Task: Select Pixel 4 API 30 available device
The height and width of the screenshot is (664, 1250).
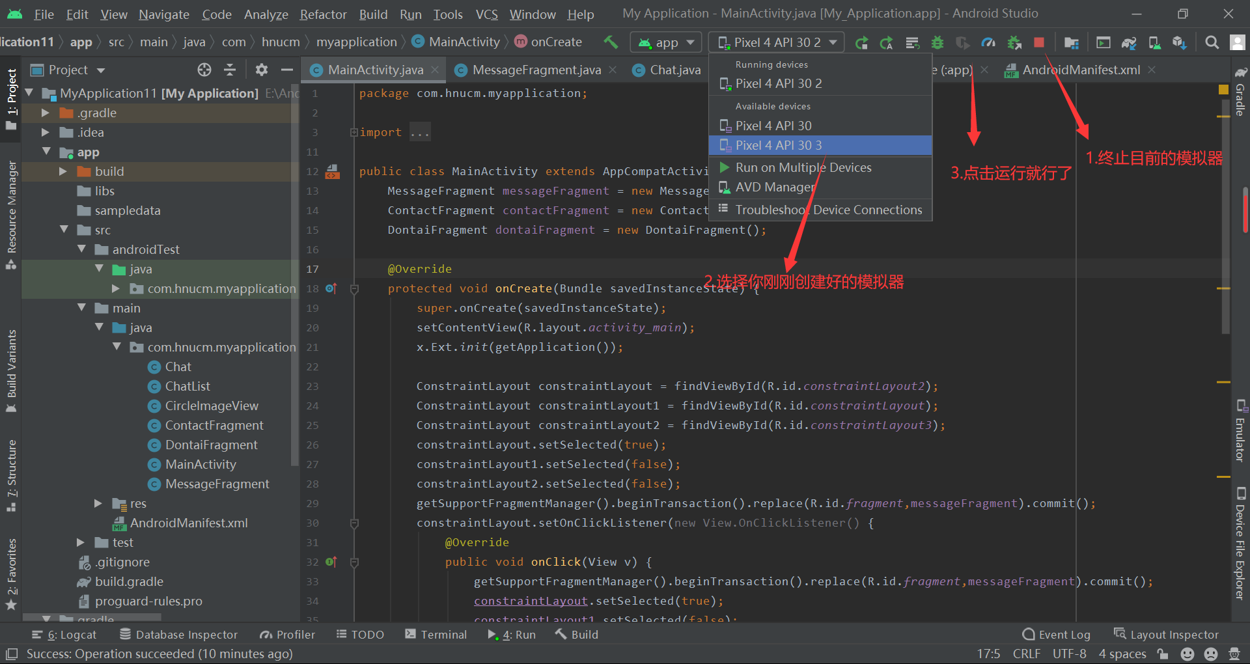Action: 820,126
